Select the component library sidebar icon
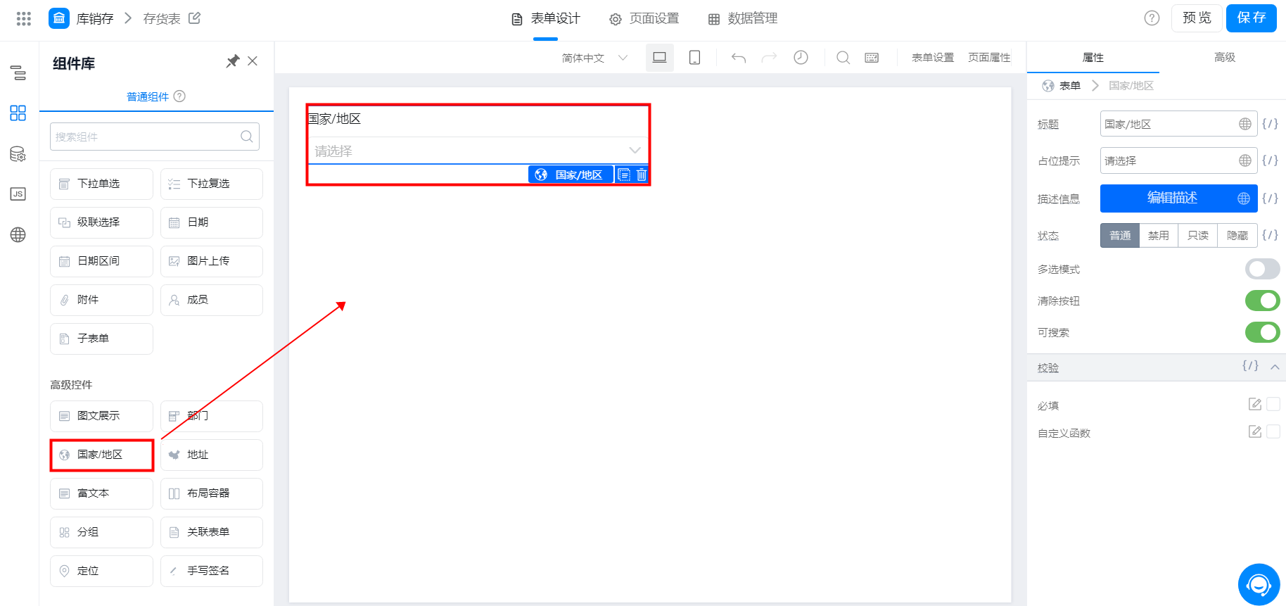This screenshot has height=606, width=1286. click(x=18, y=113)
